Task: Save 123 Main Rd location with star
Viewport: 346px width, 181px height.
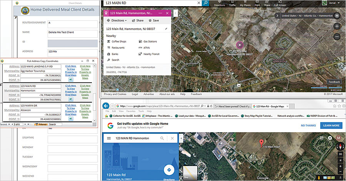Action: [153, 20]
